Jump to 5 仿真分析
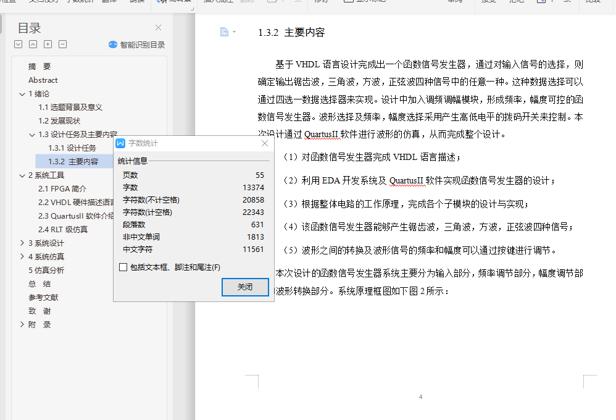This screenshot has width=616, height=420. point(46,271)
